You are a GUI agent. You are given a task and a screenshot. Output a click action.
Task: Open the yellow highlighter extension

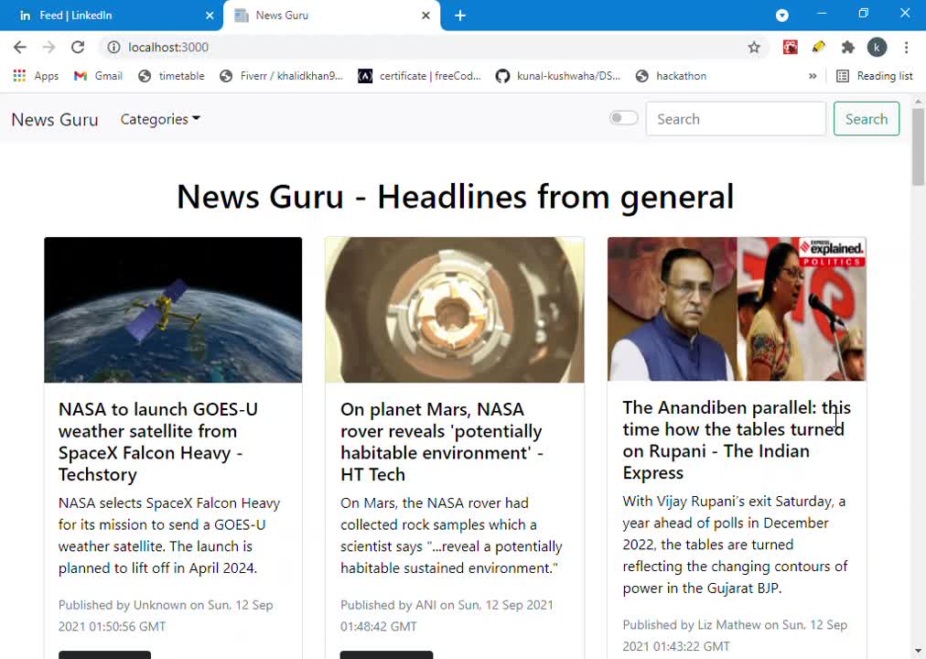[x=819, y=47]
